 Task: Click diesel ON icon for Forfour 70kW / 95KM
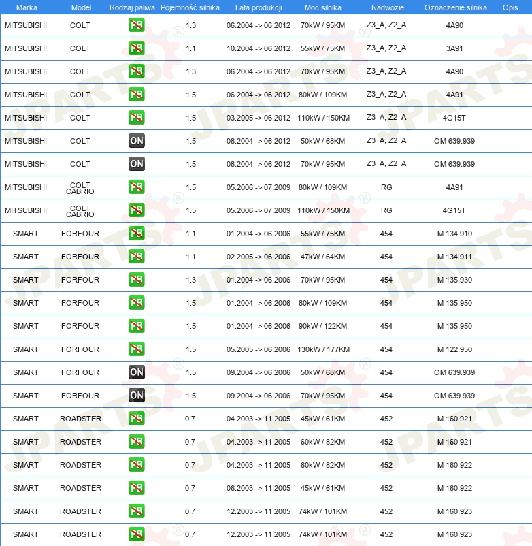(x=136, y=396)
